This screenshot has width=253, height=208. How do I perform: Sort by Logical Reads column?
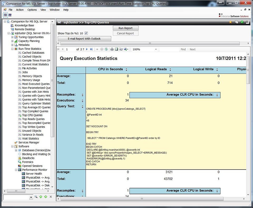tap(170, 69)
